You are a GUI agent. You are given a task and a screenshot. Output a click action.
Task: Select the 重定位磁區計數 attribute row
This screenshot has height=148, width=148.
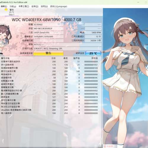51,71
